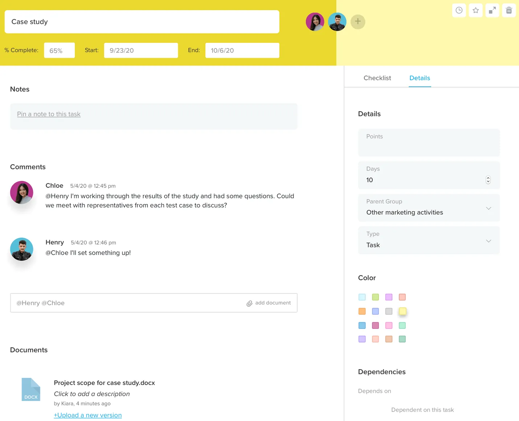
Task: Click Dependent on this task text
Action: [x=422, y=410]
